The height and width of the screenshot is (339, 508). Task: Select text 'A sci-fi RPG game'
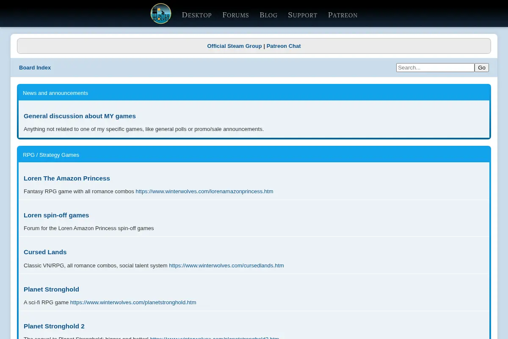tap(46, 303)
